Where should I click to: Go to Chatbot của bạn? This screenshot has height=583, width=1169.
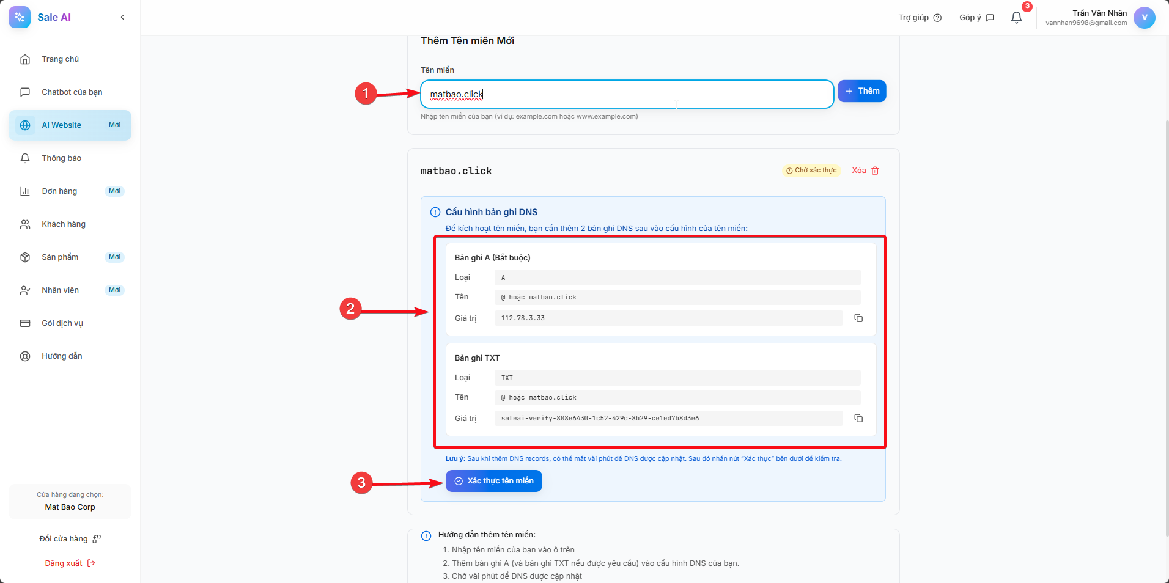click(72, 92)
